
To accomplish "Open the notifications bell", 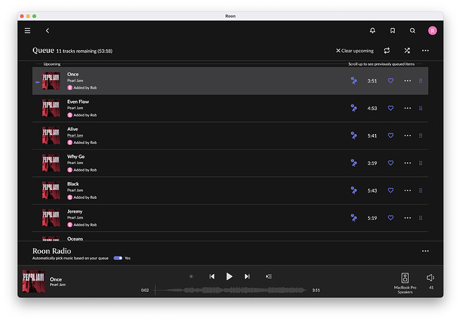I will tap(372, 31).
